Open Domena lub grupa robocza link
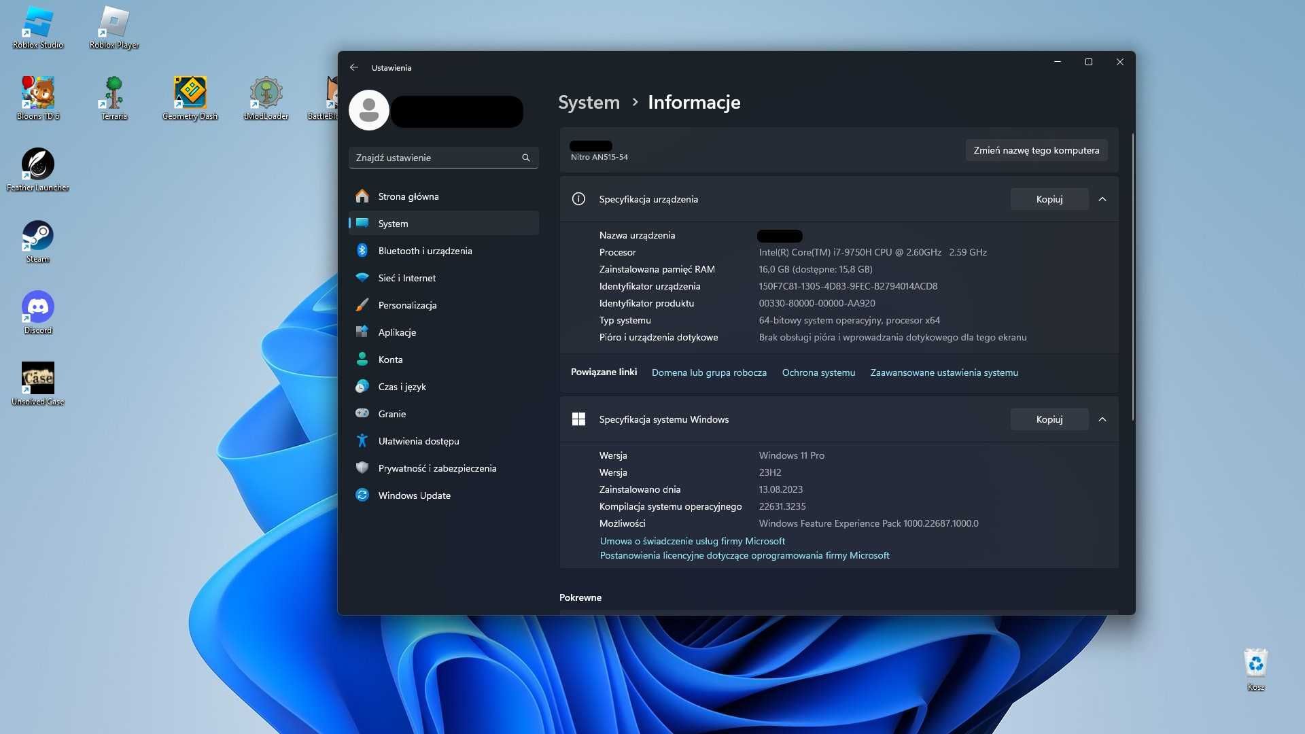 pyautogui.click(x=709, y=372)
